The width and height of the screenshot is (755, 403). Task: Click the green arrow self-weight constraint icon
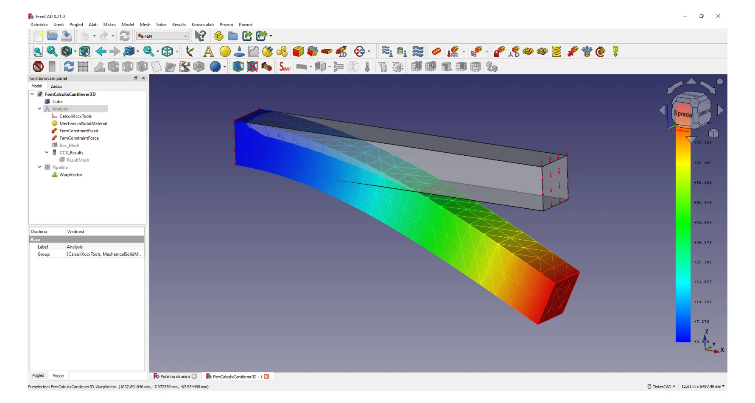click(615, 52)
